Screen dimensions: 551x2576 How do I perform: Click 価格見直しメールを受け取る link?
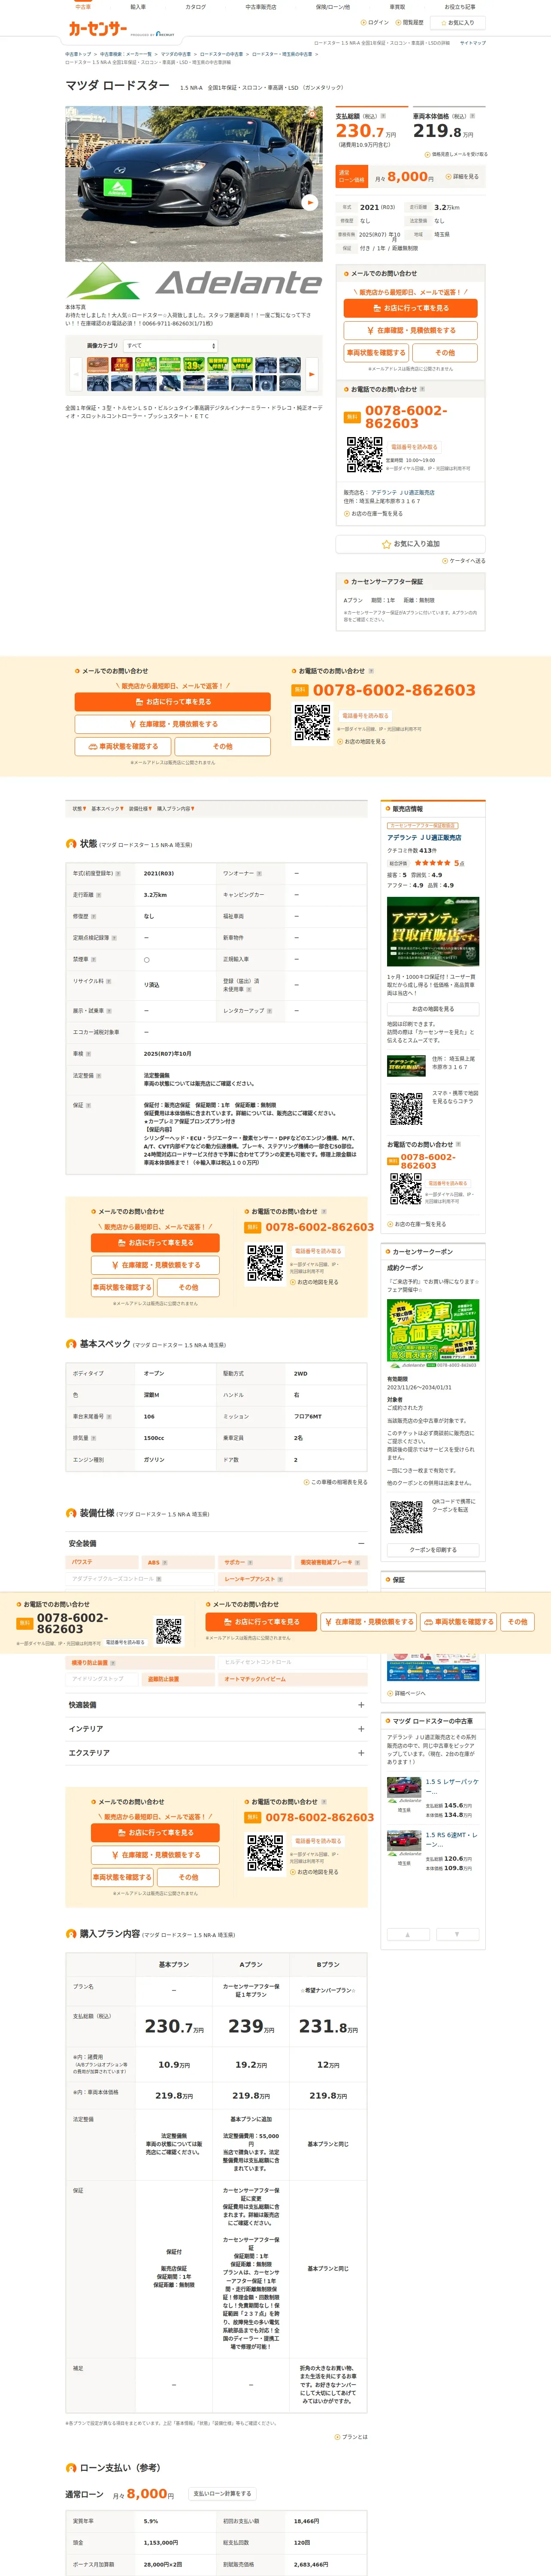pos(457,154)
